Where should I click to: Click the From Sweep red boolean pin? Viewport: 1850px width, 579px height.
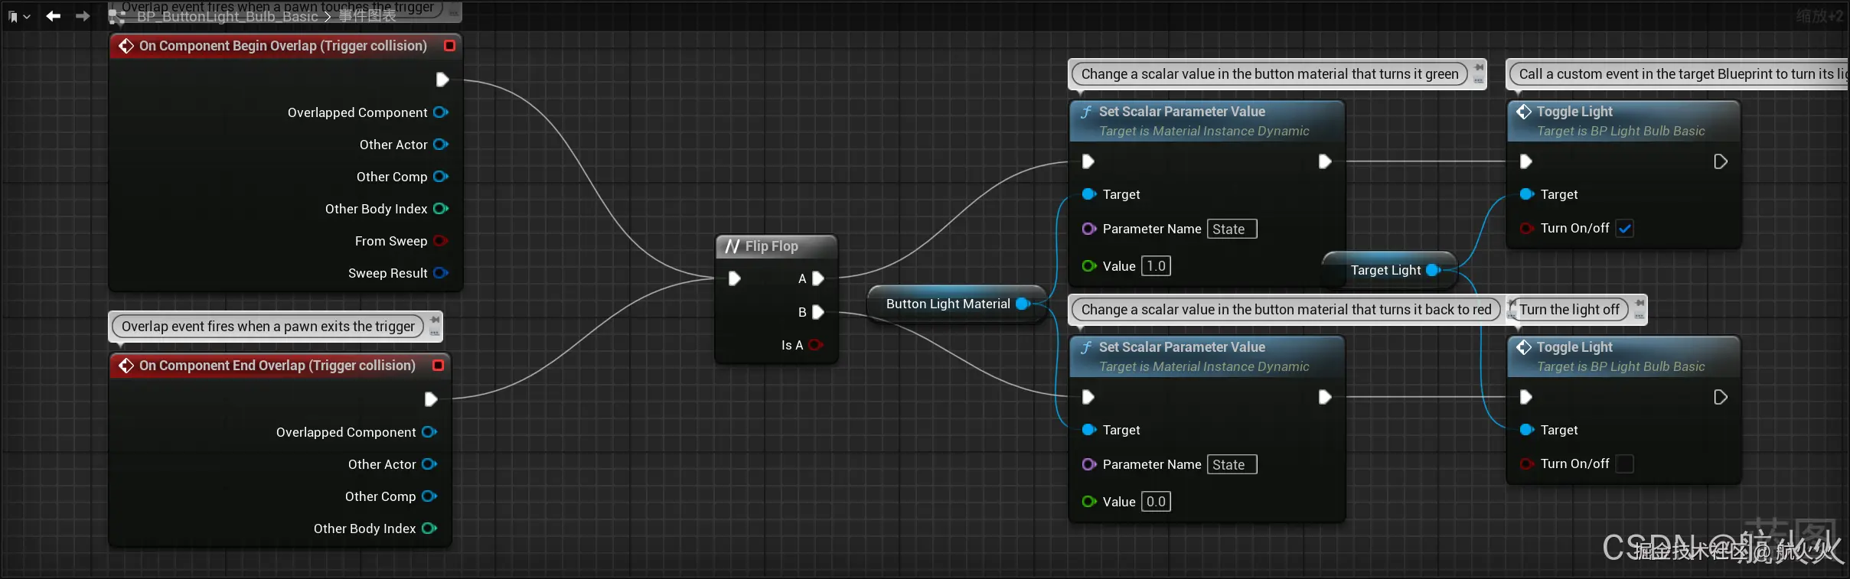pos(441,241)
